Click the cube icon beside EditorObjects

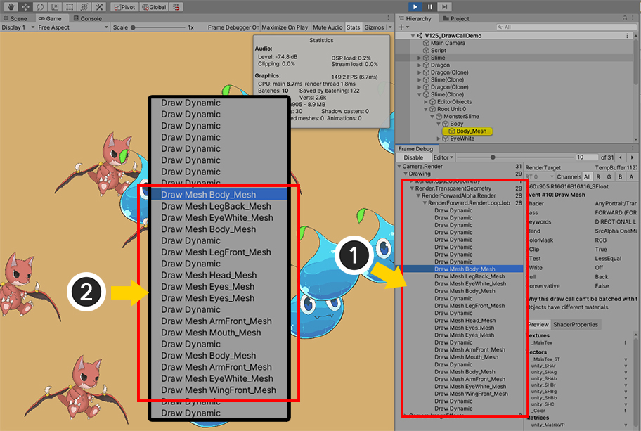tap(432, 102)
